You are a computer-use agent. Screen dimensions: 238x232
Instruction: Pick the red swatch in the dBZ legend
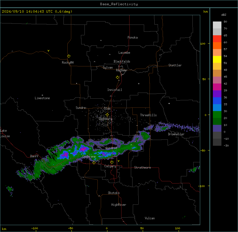point(217,39)
